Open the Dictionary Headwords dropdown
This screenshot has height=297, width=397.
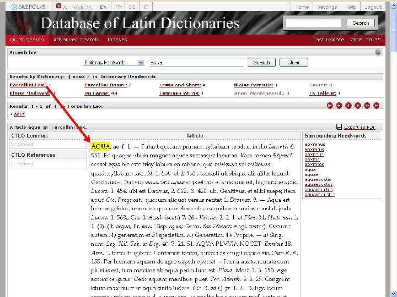coord(114,62)
